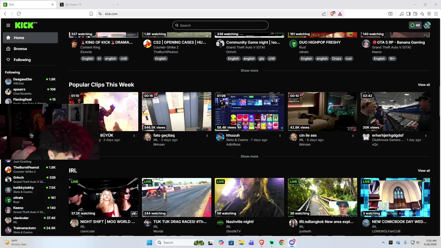
Task: Open the Brave VPN shield icon
Action: [x=429, y=14]
